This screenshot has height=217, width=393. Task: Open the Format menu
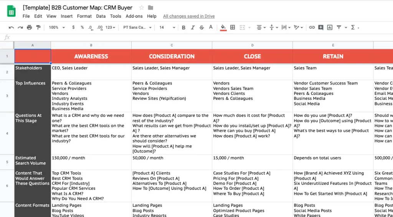84,16
